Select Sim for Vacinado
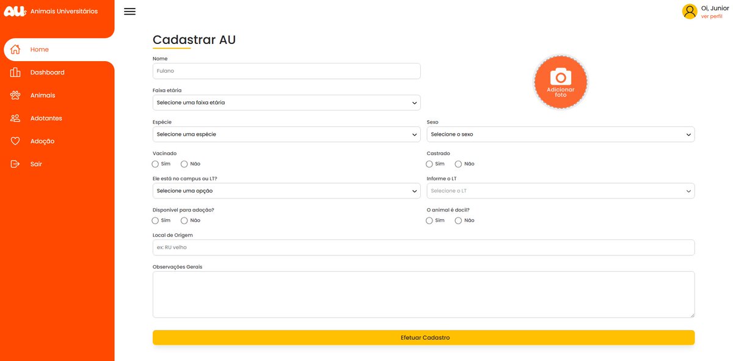733x361 pixels. (x=155, y=164)
